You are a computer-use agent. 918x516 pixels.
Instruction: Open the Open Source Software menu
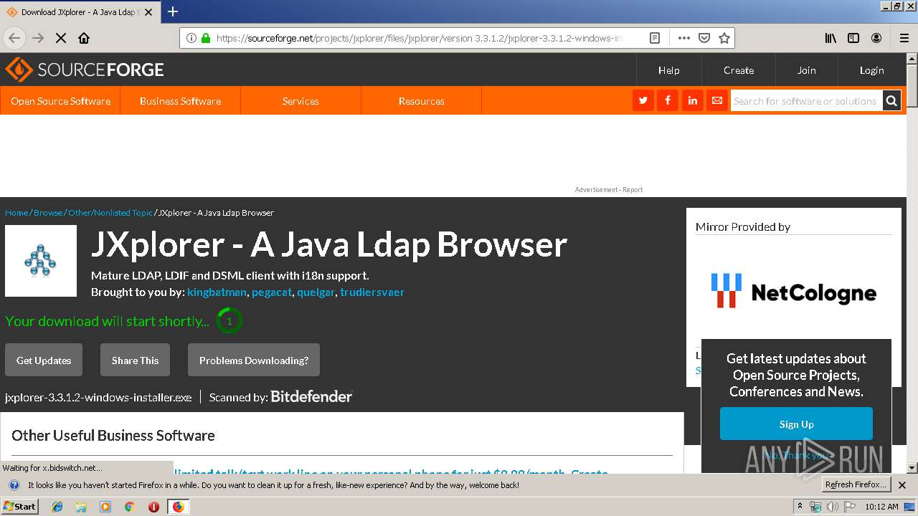[x=60, y=101]
